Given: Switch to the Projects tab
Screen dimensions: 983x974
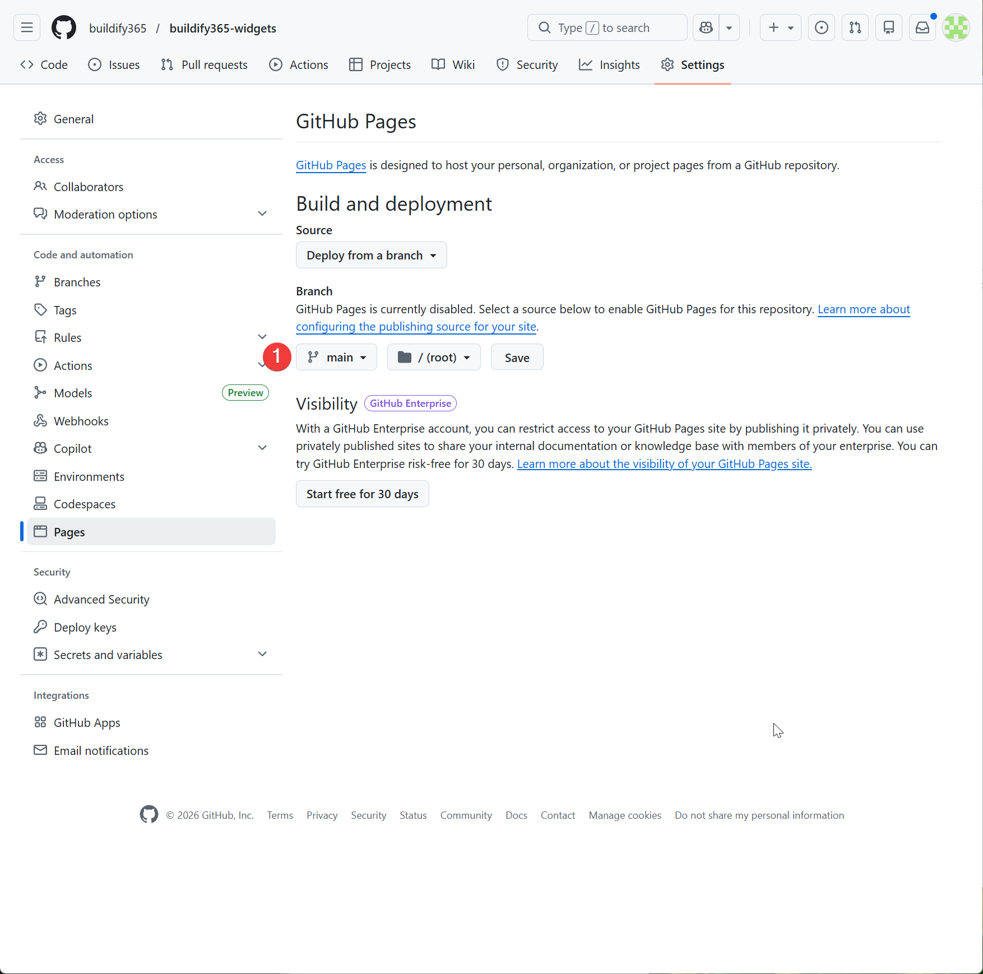Looking at the screenshot, I should click(380, 65).
